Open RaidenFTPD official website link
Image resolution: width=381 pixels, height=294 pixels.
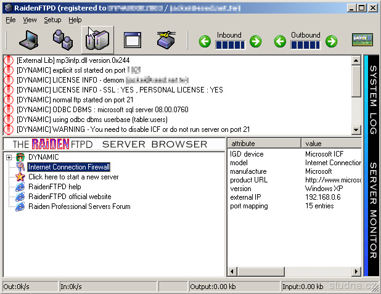tap(70, 197)
